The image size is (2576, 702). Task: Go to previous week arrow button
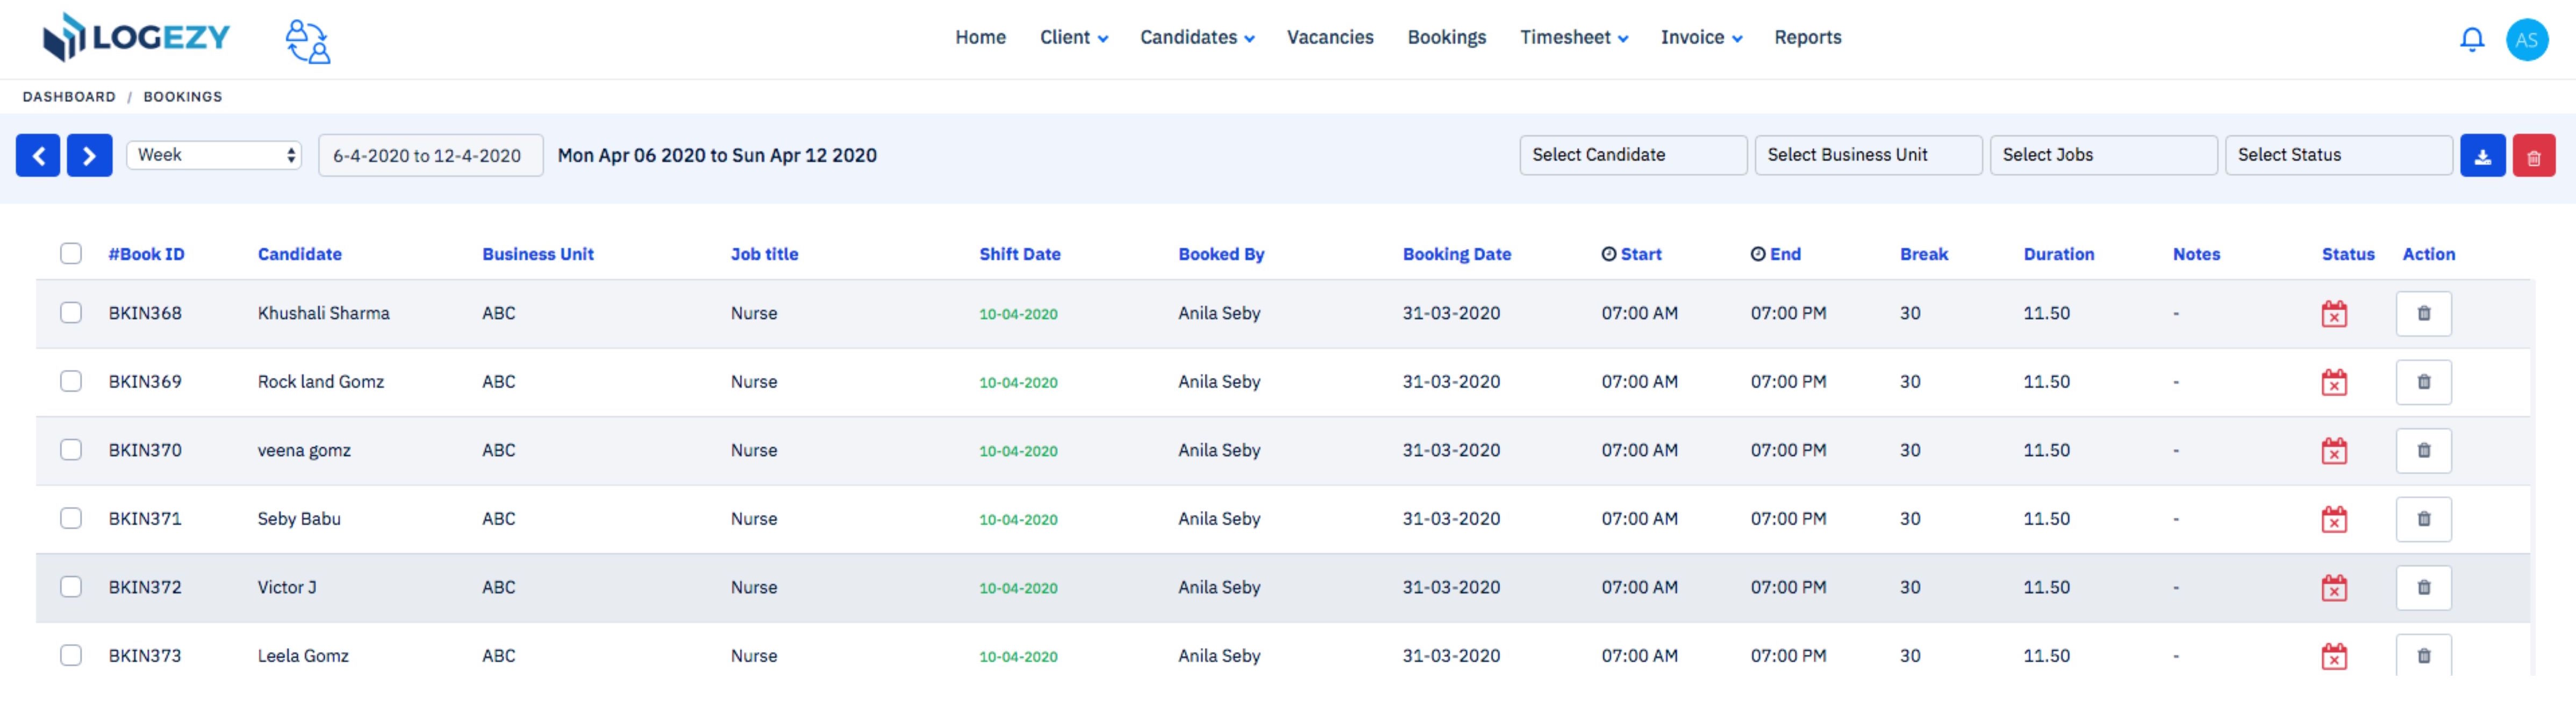[x=38, y=155]
